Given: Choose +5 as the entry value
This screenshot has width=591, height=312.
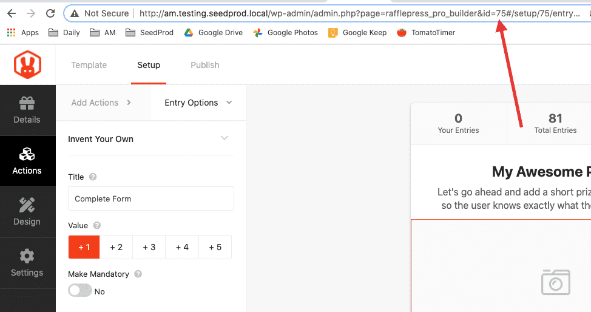Looking at the screenshot, I should tap(215, 247).
